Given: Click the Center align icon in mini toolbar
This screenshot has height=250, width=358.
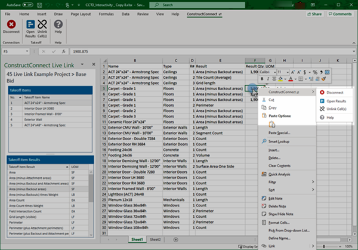Looking at the screenshot, I should pyautogui.click(x=274, y=79).
